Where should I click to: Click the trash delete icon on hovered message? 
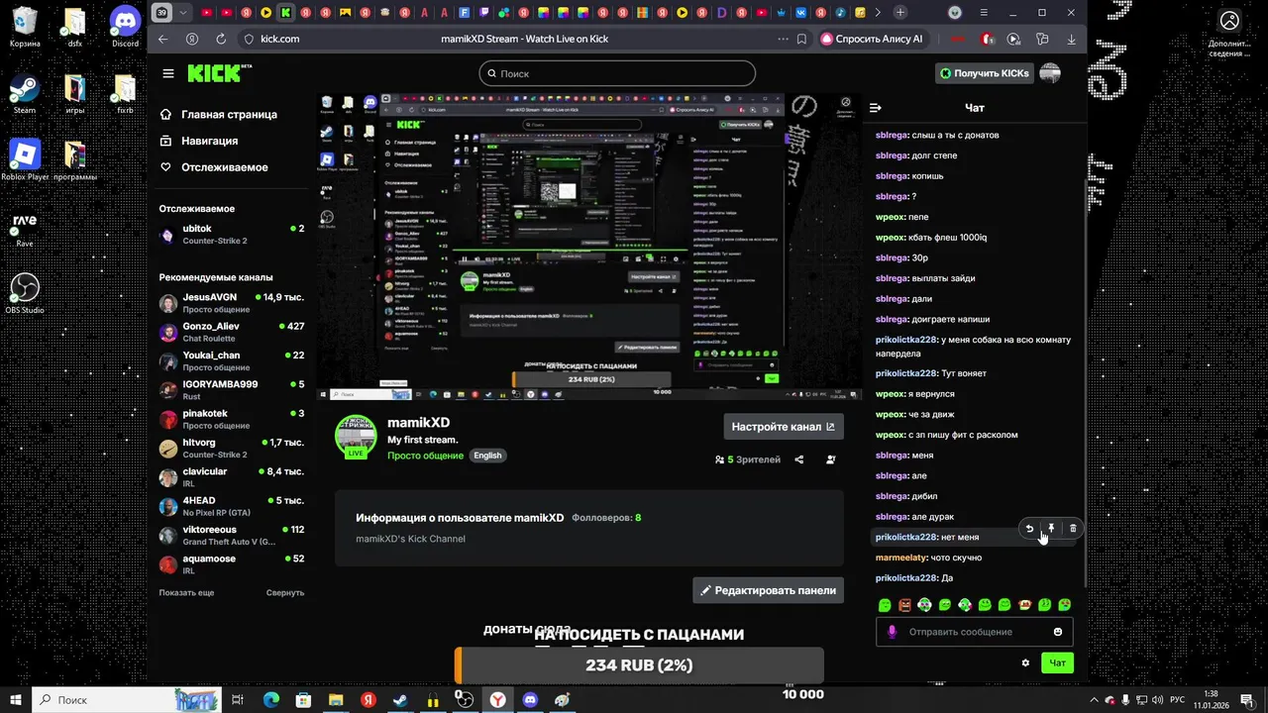[1073, 529]
